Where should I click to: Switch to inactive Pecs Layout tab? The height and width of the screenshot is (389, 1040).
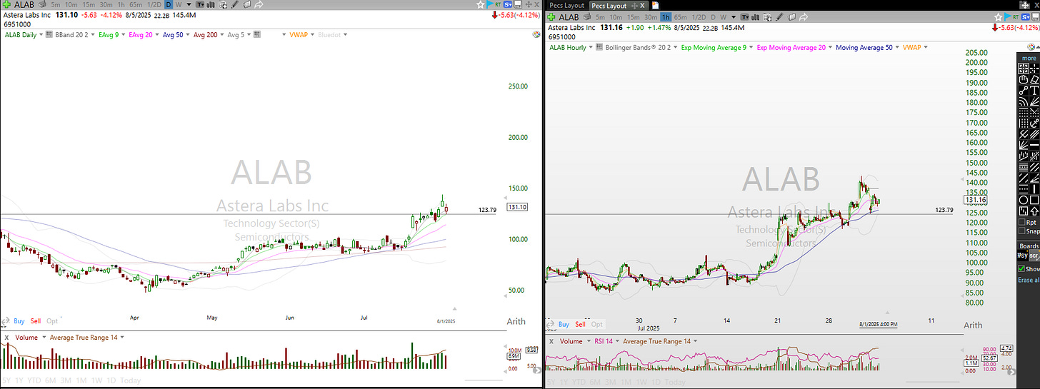point(567,6)
